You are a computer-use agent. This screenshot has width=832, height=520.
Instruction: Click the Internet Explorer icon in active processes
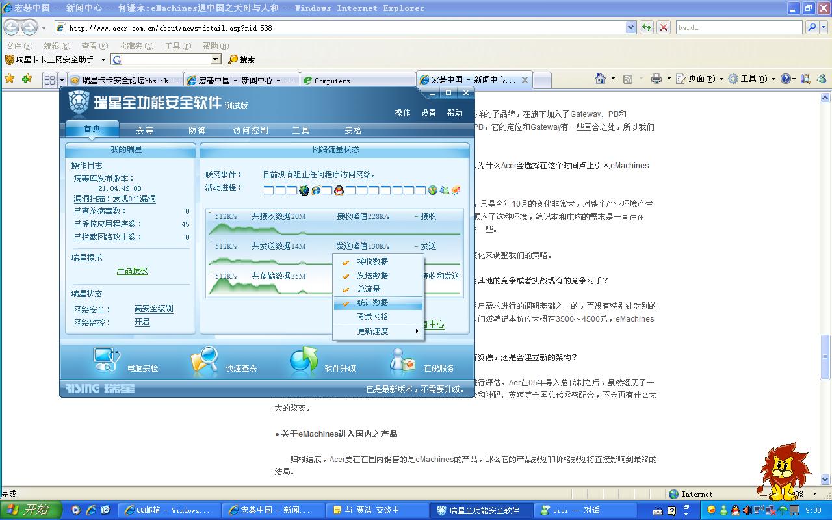pyautogui.click(x=316, y=190)
